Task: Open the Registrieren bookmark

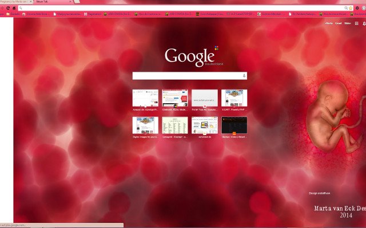Action: [93, 14]
